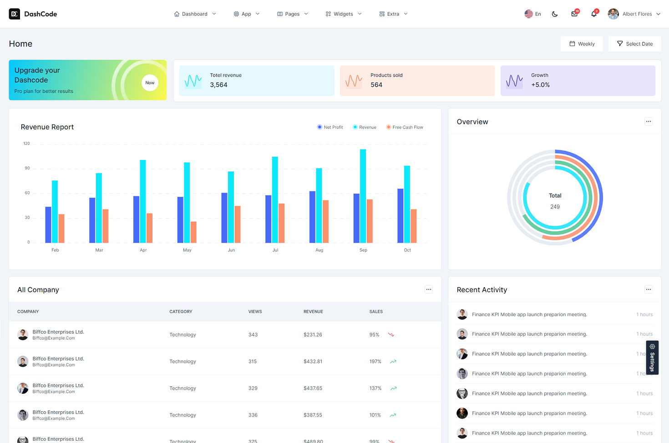The image size is (669, 443).
Task: Open the Pages menu
Action: (292, 14)
